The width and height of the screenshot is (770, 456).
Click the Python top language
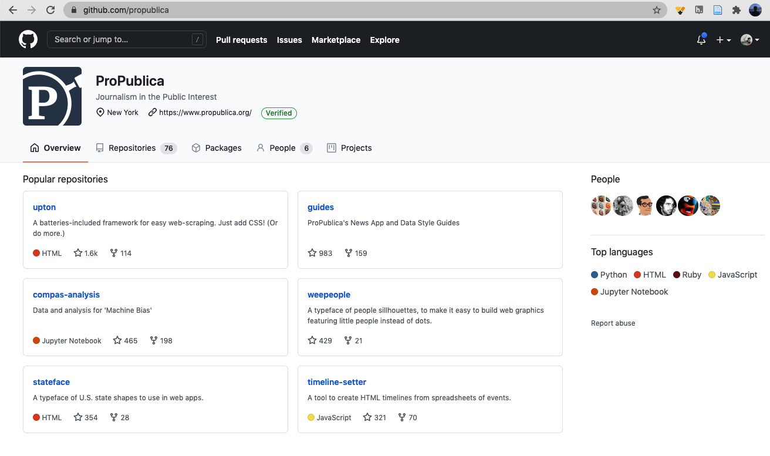609,275
